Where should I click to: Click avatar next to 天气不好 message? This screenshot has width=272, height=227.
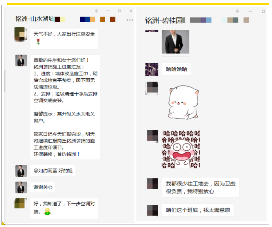pos(21,34)
